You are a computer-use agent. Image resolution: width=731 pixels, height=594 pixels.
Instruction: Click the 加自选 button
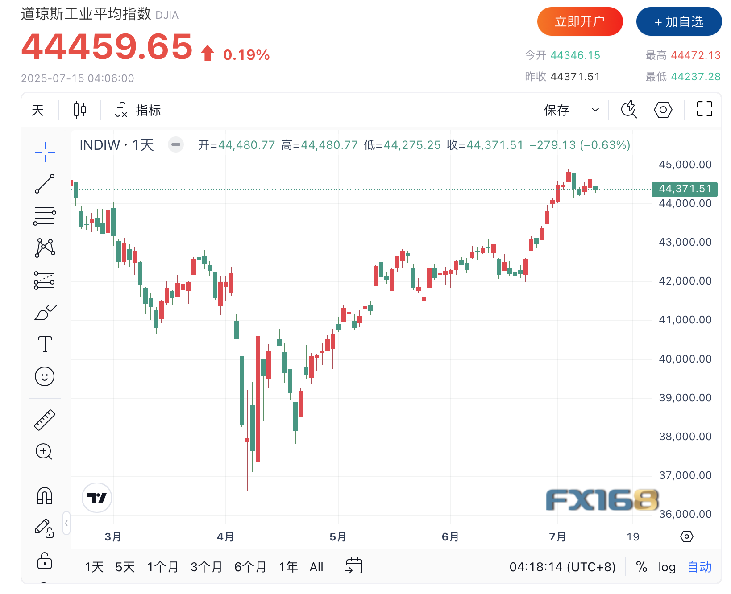tap(679, 21)
